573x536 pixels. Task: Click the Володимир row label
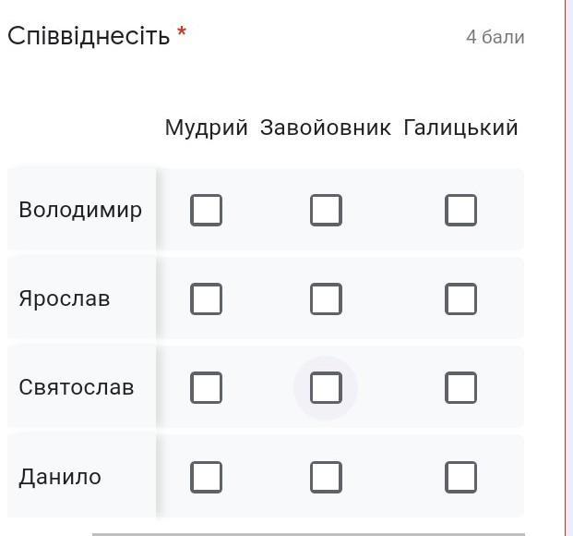coord(80,210)
